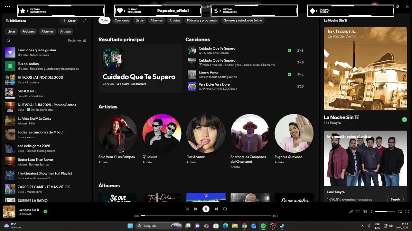
Task: Open La Vida Era Más Corta album
Action: 47,121
